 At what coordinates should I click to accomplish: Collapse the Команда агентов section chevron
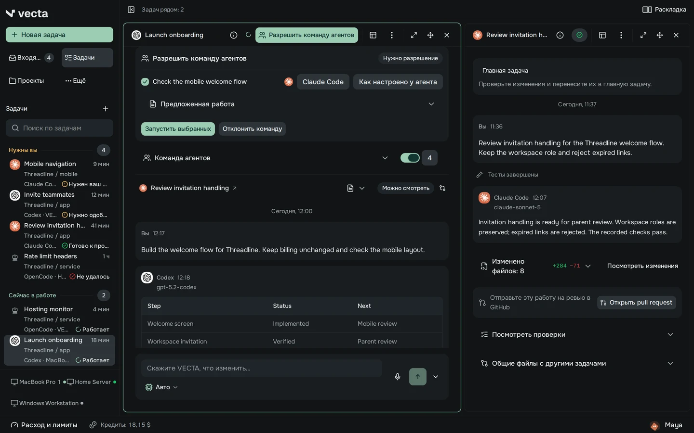pyautogui.click(x=385, y=158)
